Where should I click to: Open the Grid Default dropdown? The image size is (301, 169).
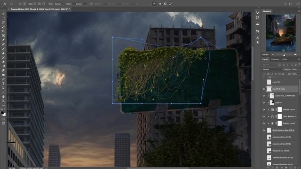[x=59, y=4]
